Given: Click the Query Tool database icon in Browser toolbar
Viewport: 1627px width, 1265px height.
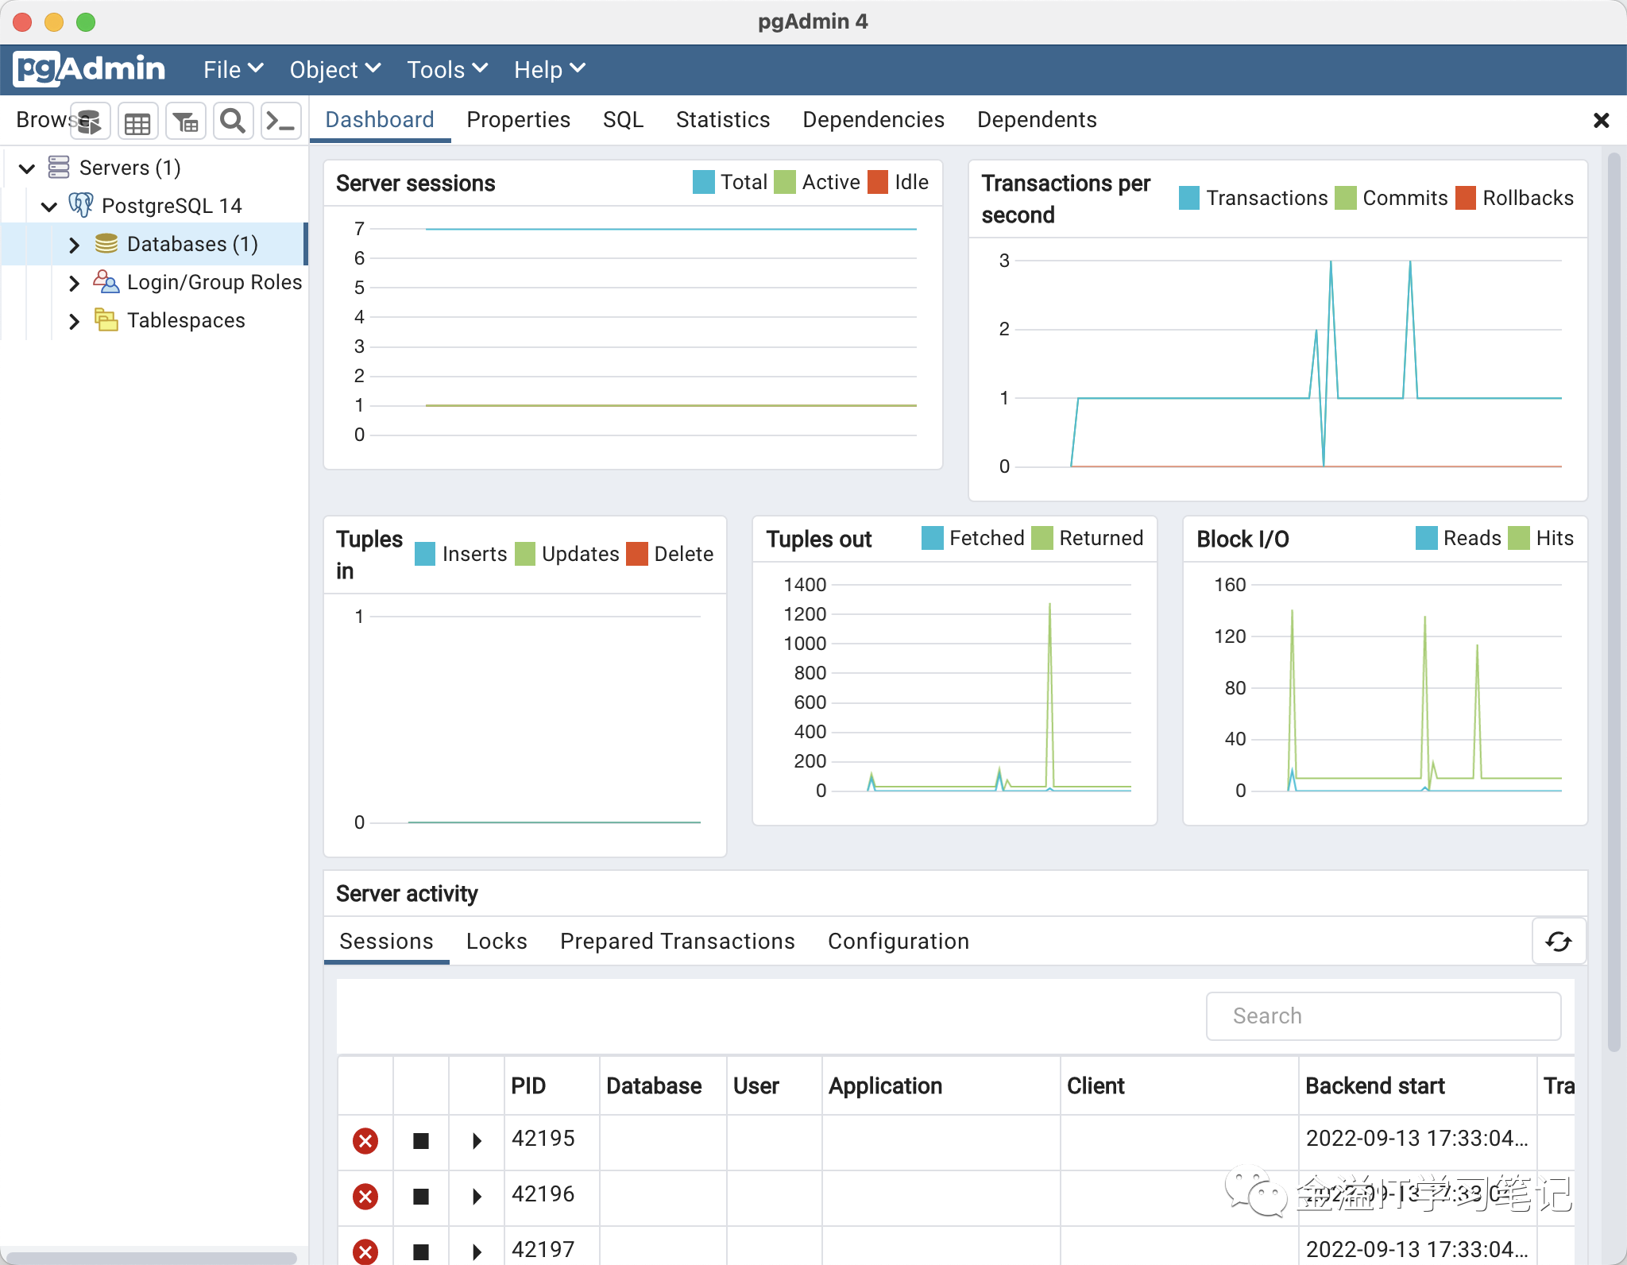Looking at the screenshot, I should click(90, 122).
